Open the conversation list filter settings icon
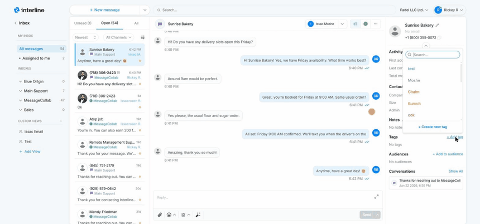This screenshot has width=480, height=224. click(143, 37)
